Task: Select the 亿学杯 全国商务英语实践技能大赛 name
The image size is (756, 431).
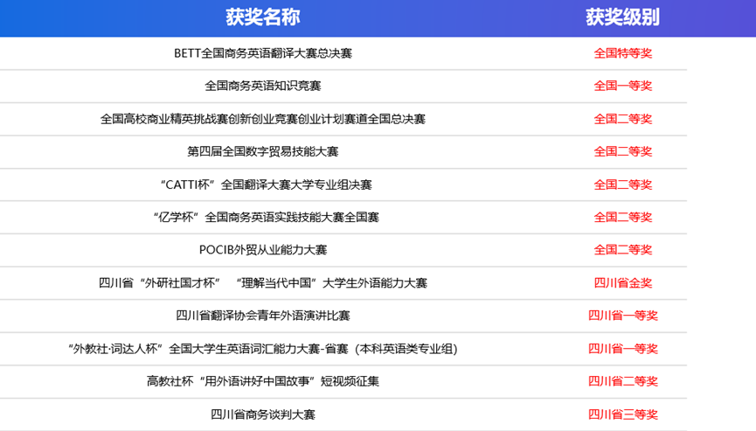Action: (267, 218)
